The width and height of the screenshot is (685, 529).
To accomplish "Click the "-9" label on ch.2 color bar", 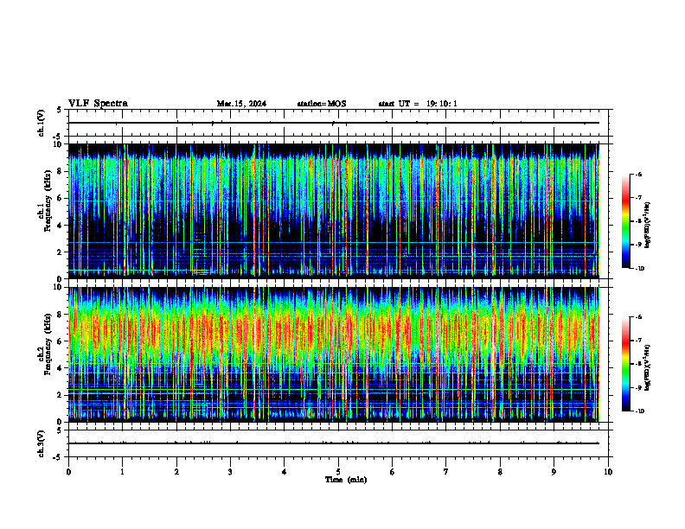I will point(638,387).
